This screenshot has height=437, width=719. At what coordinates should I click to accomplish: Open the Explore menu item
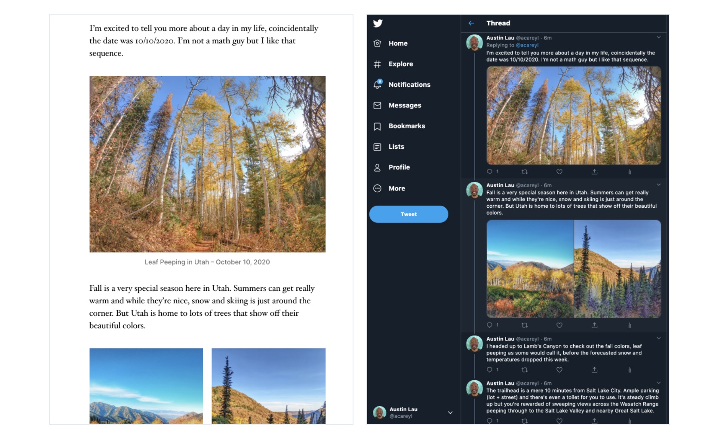(x=400, y=64)
